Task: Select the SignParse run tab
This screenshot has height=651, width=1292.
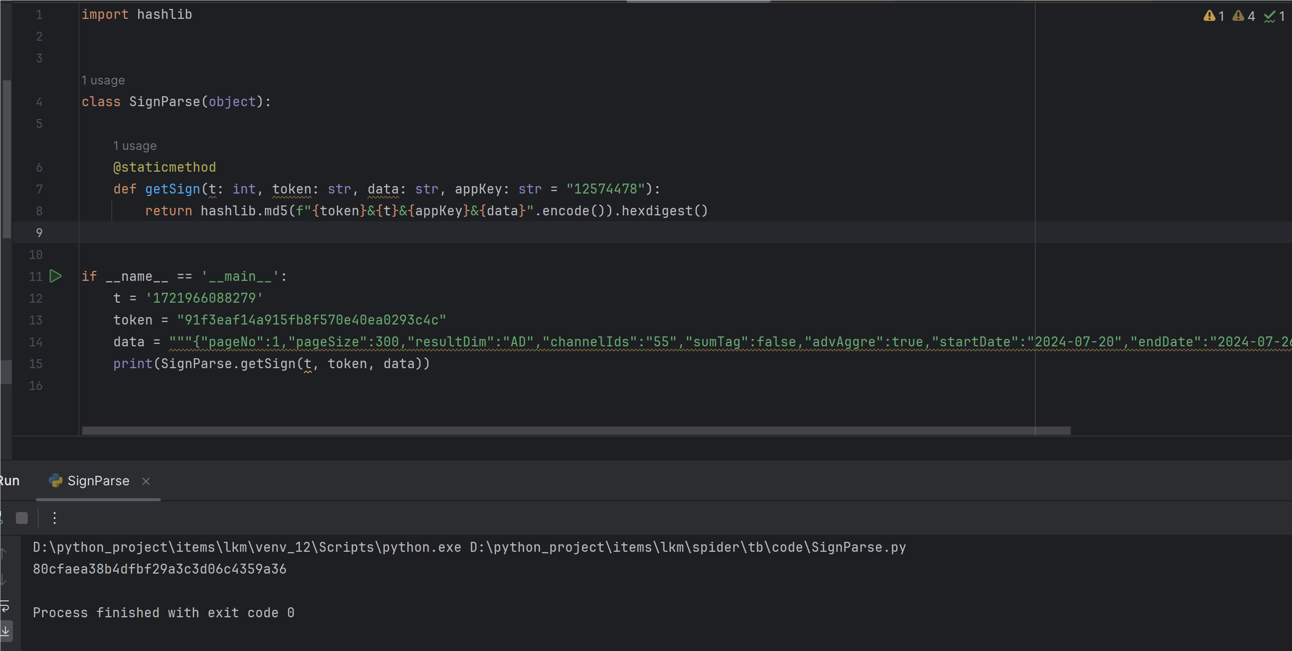Action: pos(98,481)
